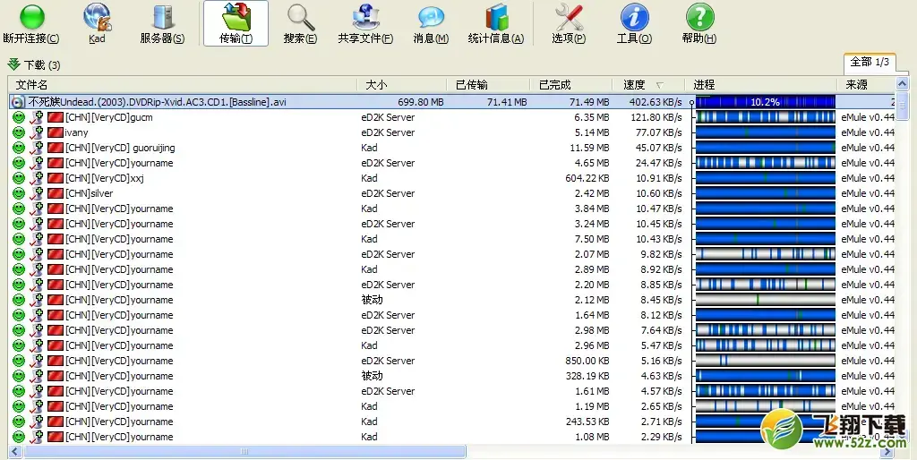
Task: Click the 11.59 MB completed value
Action: point(589,148)
